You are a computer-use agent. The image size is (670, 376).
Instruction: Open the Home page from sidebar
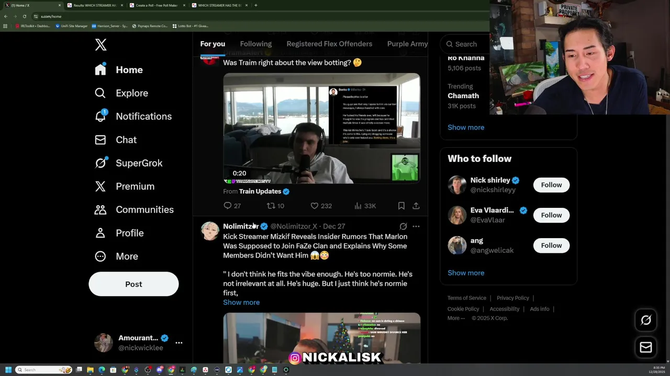pyautogui.click(x=119, y=69)
